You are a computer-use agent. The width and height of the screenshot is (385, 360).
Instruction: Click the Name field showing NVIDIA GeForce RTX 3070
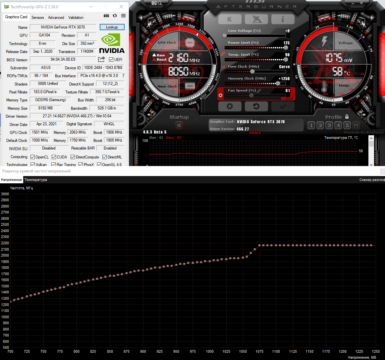63,27
